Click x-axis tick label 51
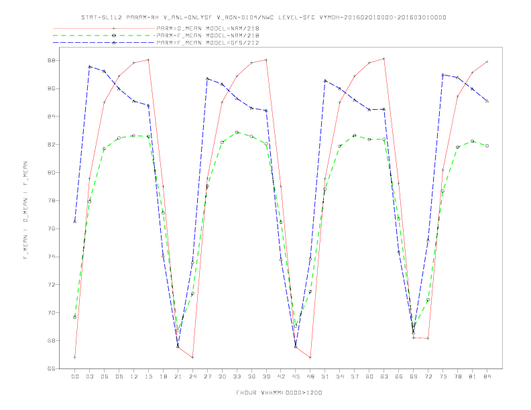This screenshot has width=531, height=410. (325, 377)
